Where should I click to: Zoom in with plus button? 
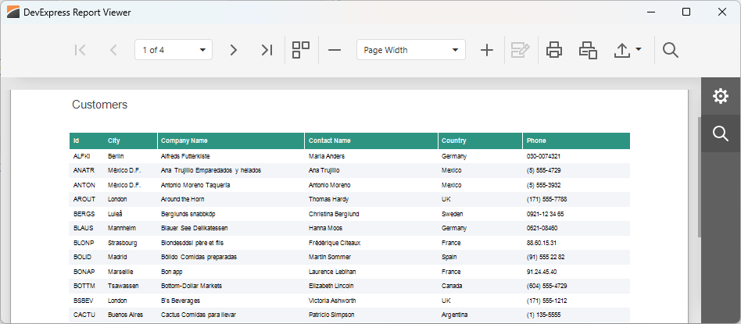coord(487,50)
